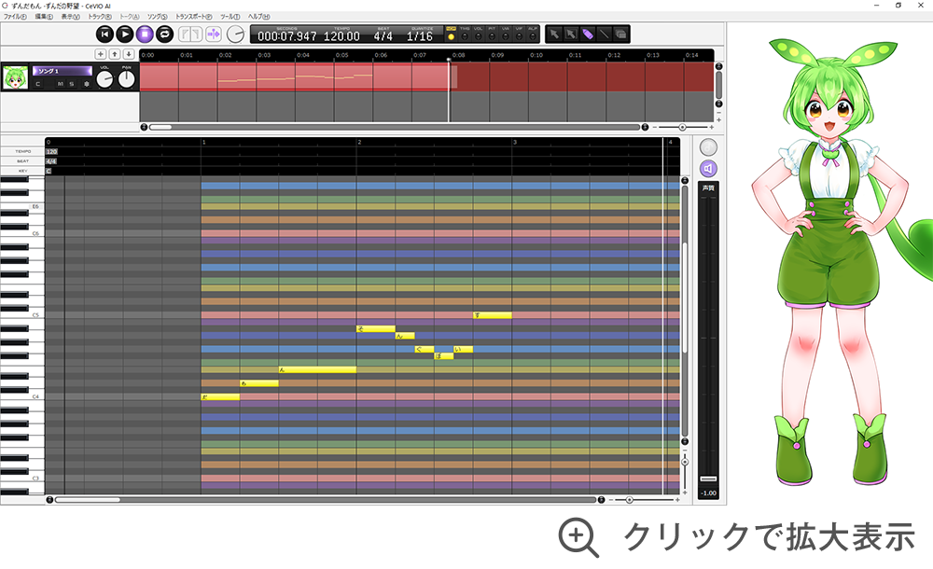Select the arrow selection tool

pyautogui.click(x=554, y=35)
